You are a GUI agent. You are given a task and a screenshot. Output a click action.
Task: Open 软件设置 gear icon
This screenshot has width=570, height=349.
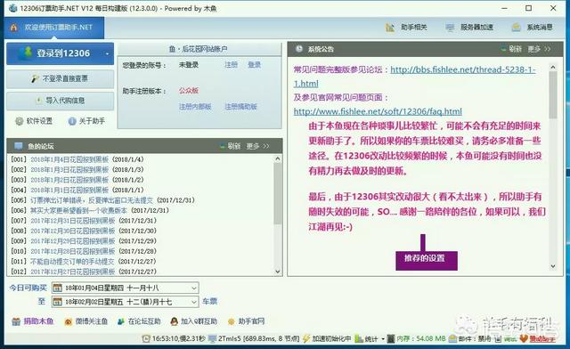(x=20, y=121)
